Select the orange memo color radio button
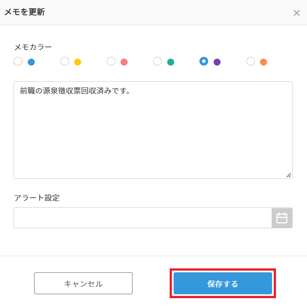The width and height of the screenshot is (307, 306). [251, 61]
